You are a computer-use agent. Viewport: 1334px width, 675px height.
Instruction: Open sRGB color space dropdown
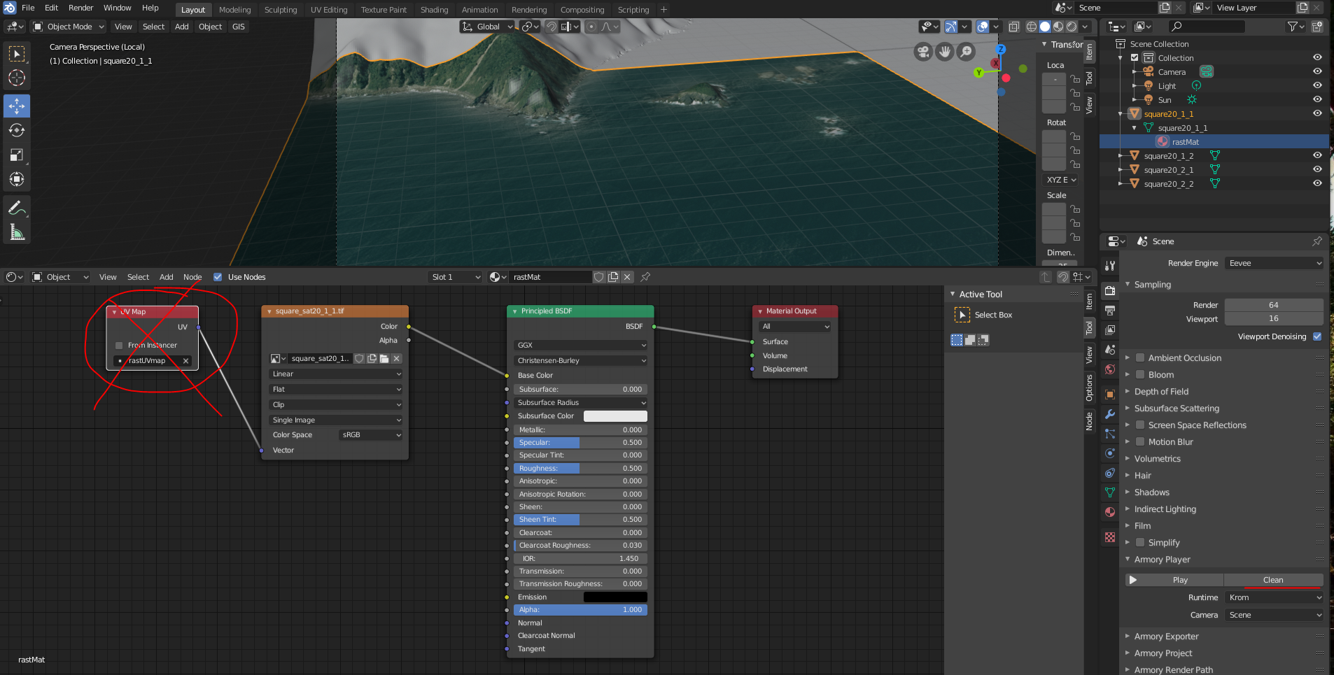point(371,435)
